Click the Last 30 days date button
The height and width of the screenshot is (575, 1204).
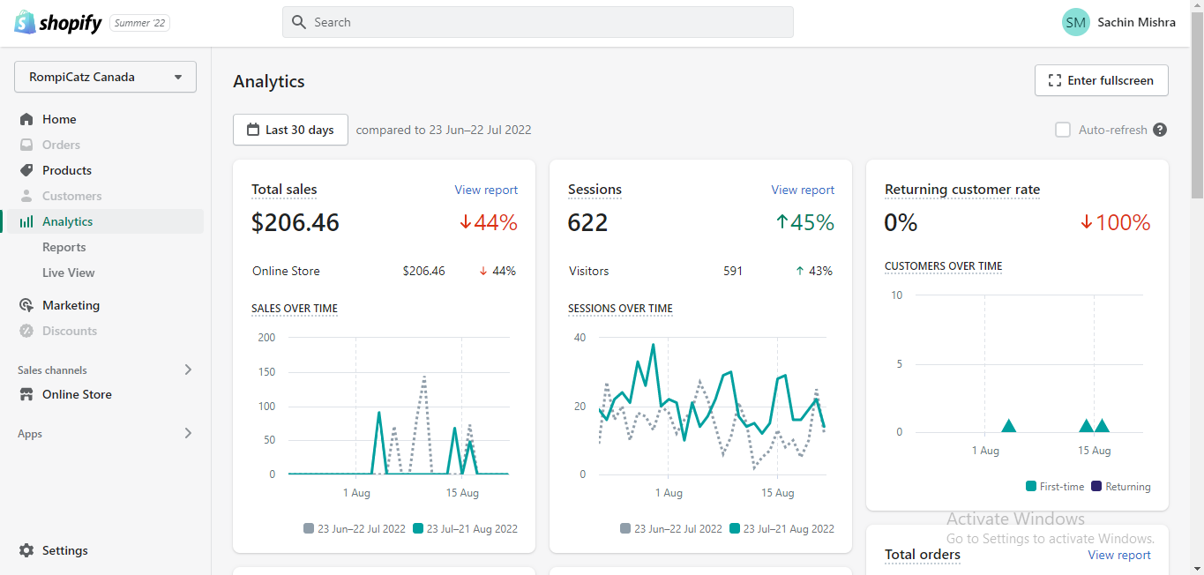coord(290,130)
